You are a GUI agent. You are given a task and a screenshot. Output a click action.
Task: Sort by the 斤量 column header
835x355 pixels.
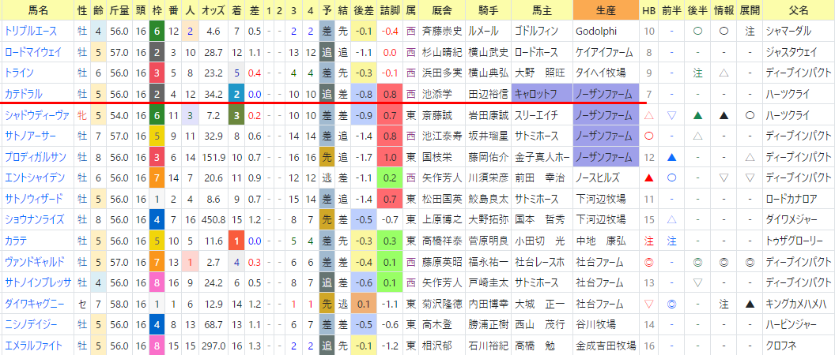[120, 10]
